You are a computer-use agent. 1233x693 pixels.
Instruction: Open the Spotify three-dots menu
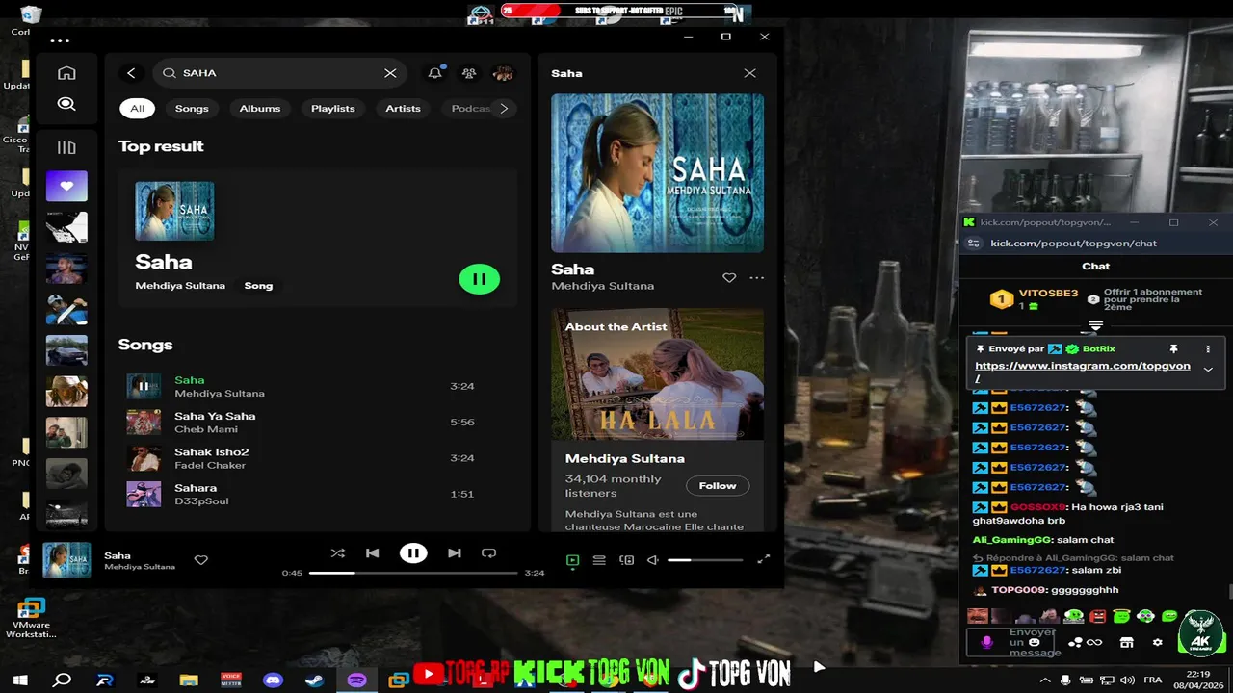pos(60,40)
